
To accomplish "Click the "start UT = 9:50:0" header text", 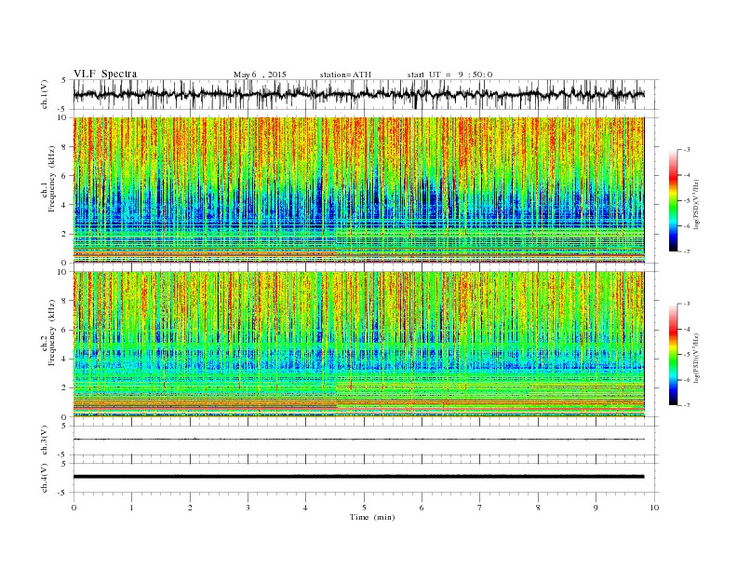I will 449,75.
